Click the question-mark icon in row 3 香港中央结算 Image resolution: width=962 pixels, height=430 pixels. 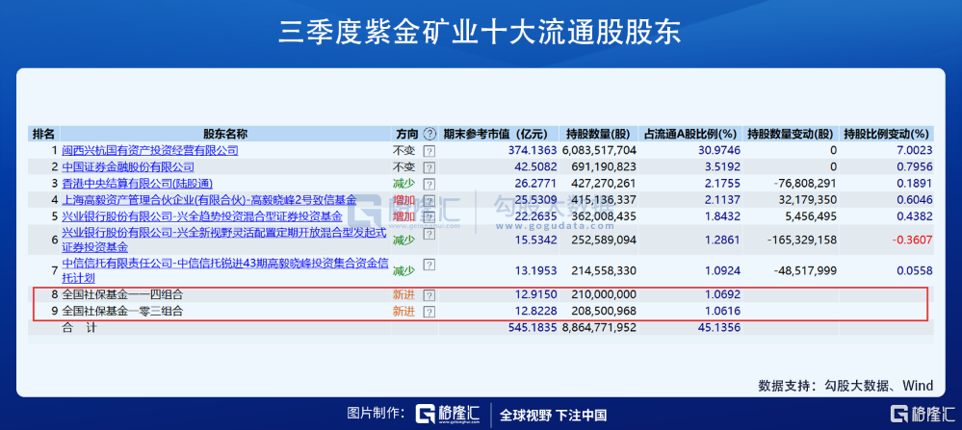[x=429, y=184]
